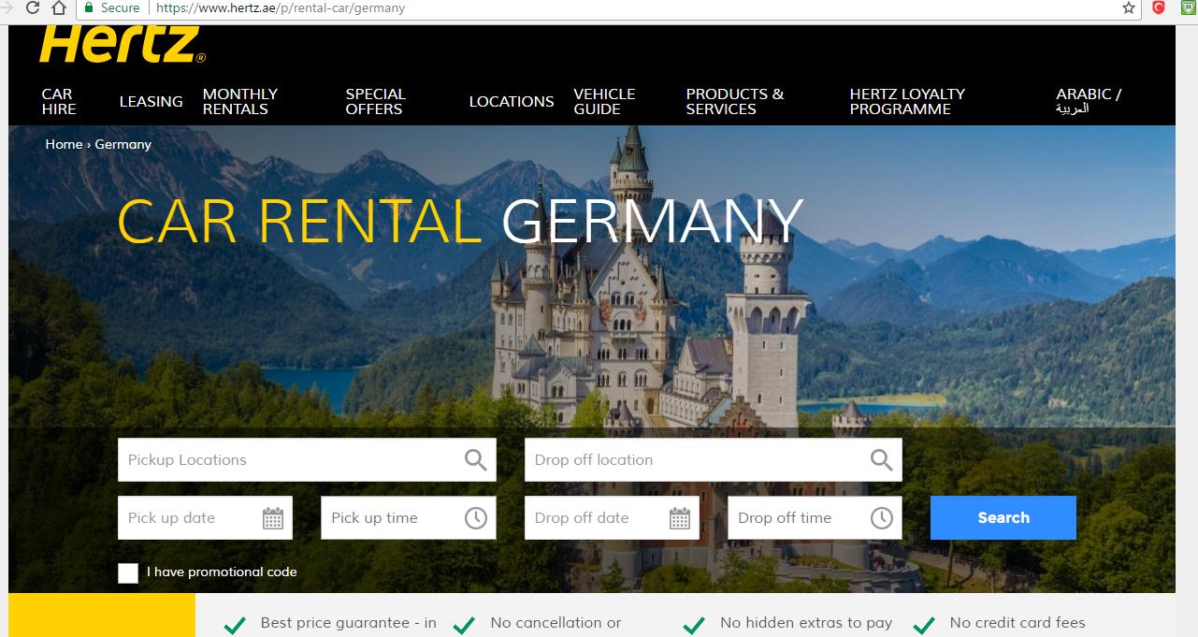1198x637 pixels.
Task: Click the blue Search button
Action: tap(1003, 517)
